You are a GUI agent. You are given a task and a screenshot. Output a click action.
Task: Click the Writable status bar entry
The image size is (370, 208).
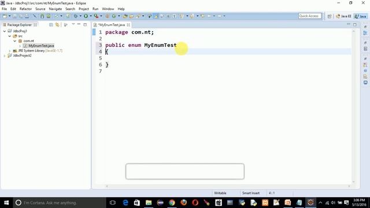point(220,193)
